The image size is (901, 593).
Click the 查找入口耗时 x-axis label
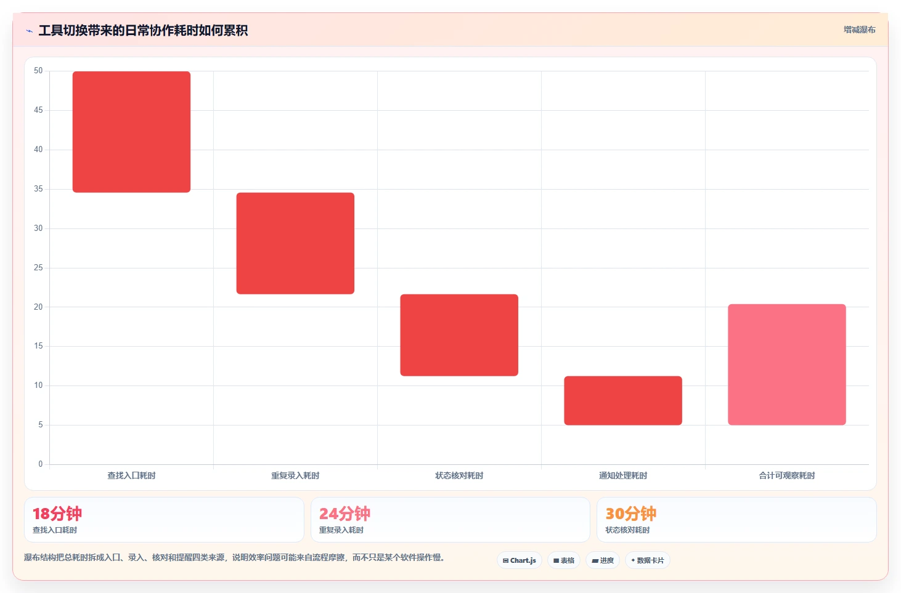tap(131, 475)
